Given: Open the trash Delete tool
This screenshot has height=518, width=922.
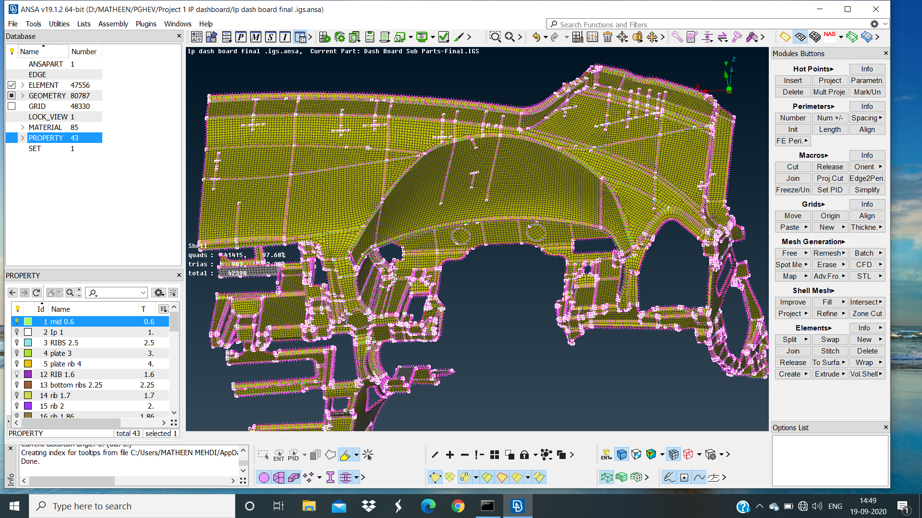Looking at the screenshot, I should pos(607,36).
